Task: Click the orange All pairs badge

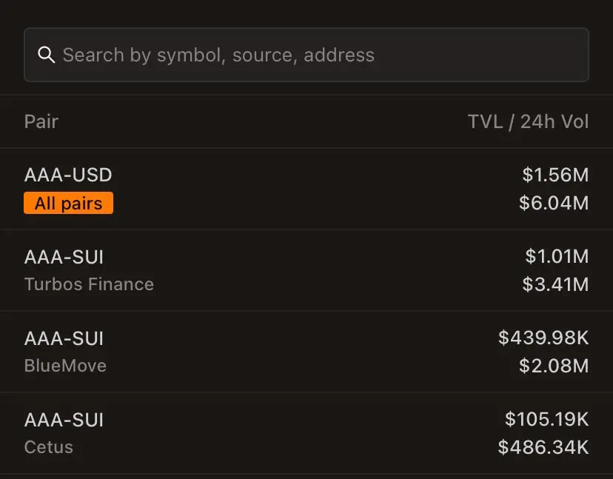Action: (x=68, y=203)
